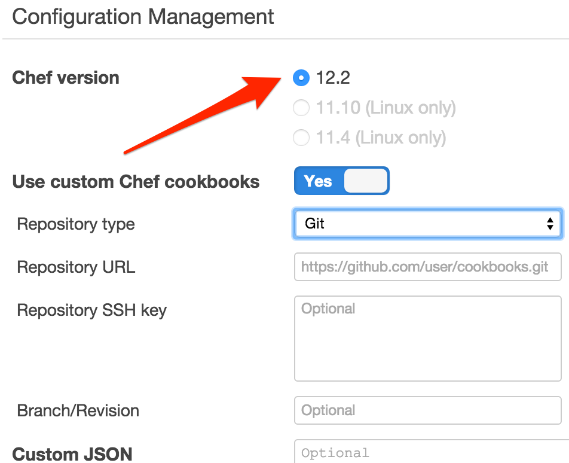Select Git in the Repository type combo box
This screenshot has height=463, width=569.
(427, 223)
